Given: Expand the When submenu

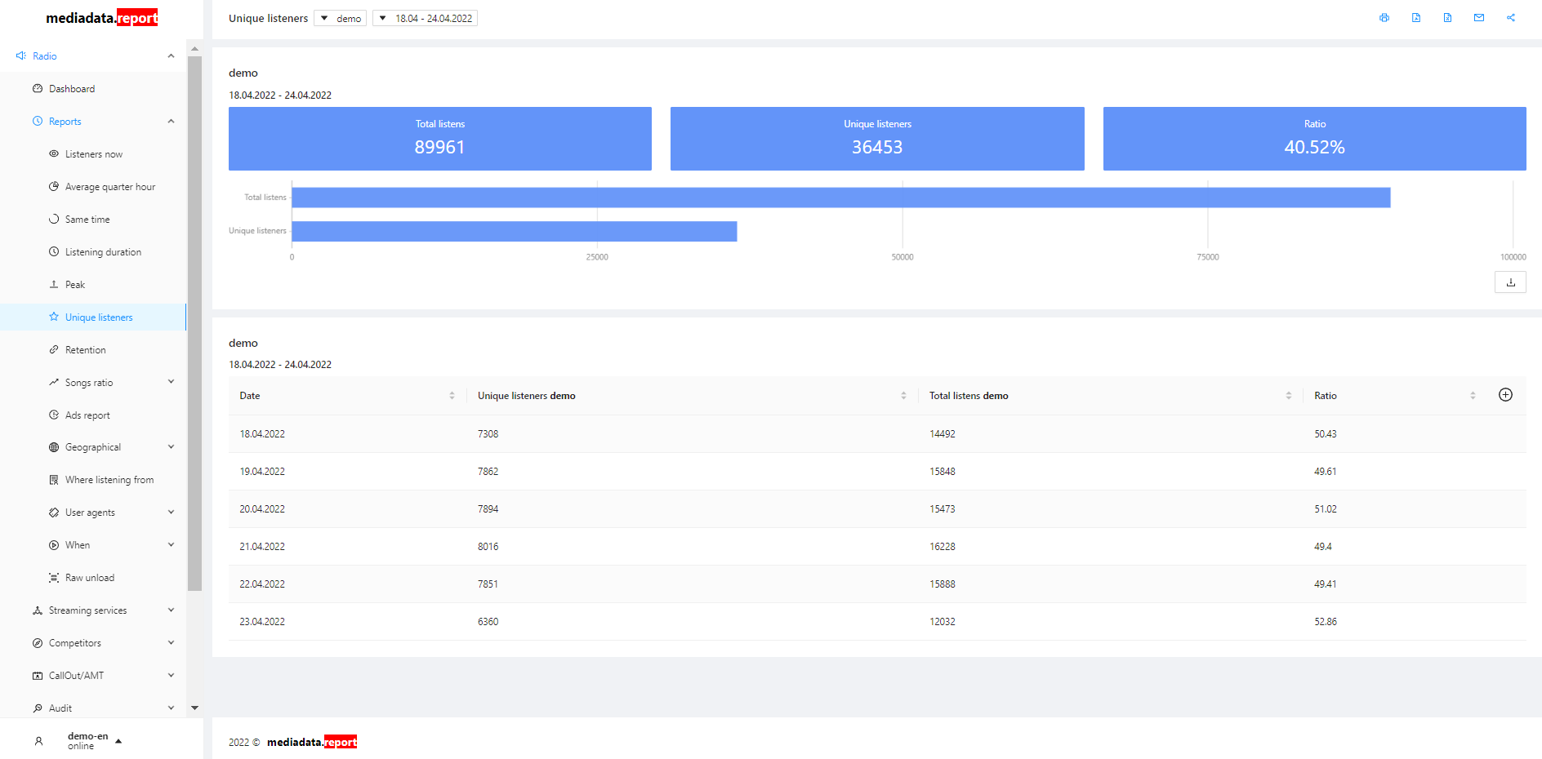Looking at the screenshot, I should pos(171,545).
